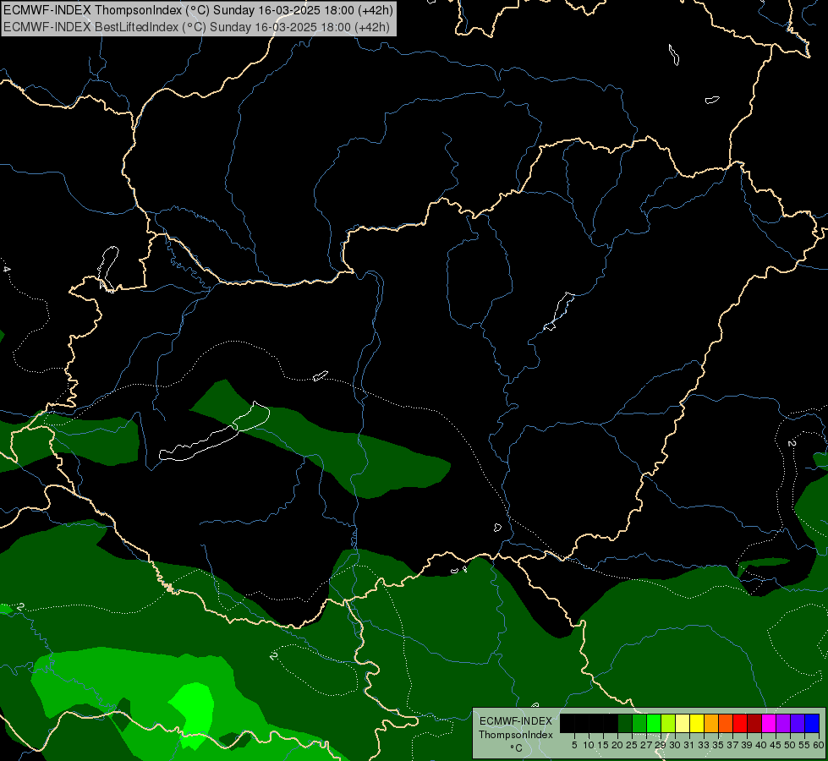Click legend tick value 5
Viewport: 828px width, 761px height.
[x=574, y=745]
